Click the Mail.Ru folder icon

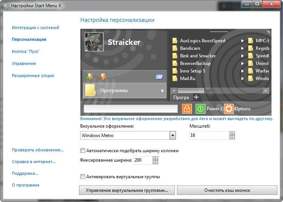tap(175, 79)
